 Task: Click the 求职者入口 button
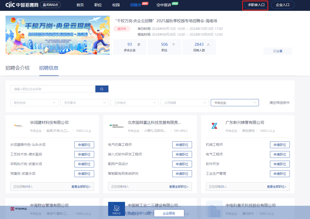pyautogui.click(x=255, y=5)
